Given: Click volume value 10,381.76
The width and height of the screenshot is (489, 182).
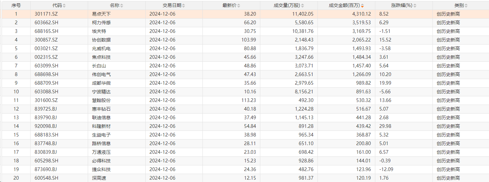Looking at the screenshot, I should (x=303, y=31).
